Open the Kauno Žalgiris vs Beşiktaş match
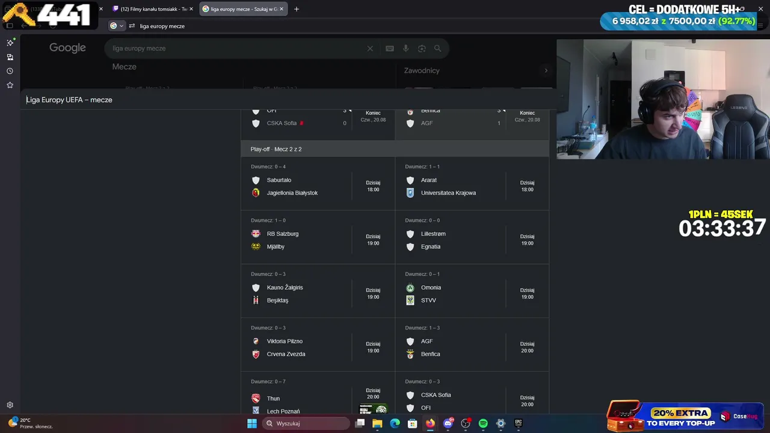Screen dimensions: 770x433 click(318, 291)
